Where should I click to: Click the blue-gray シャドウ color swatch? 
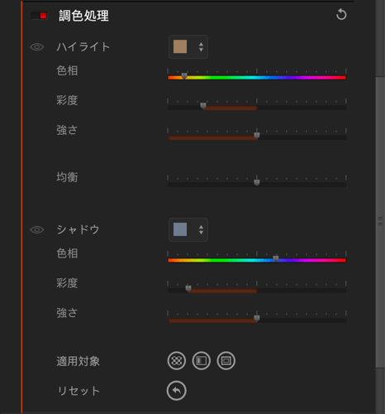click(x=180, y=229)
